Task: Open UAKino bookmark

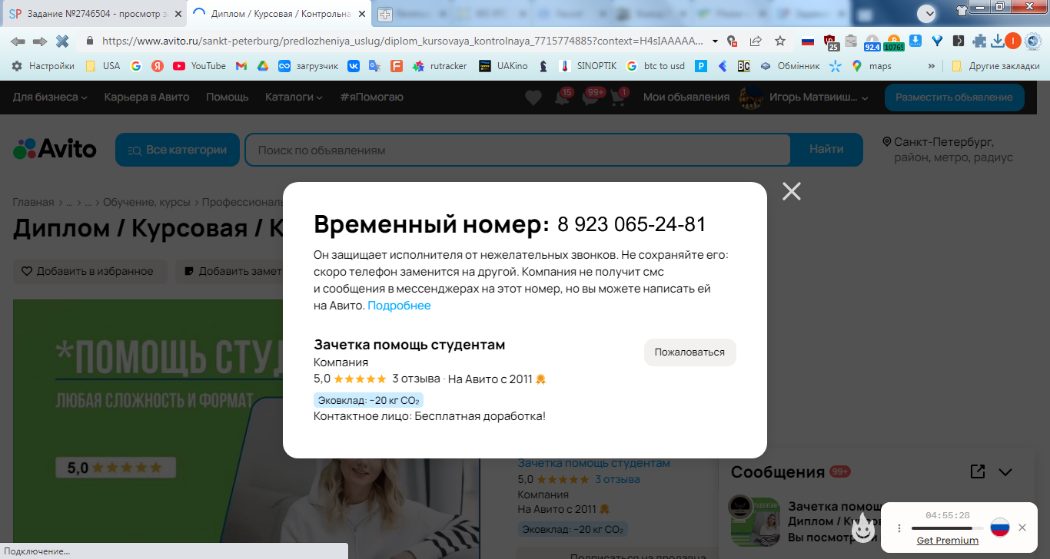Action: (x=503, y=66)
